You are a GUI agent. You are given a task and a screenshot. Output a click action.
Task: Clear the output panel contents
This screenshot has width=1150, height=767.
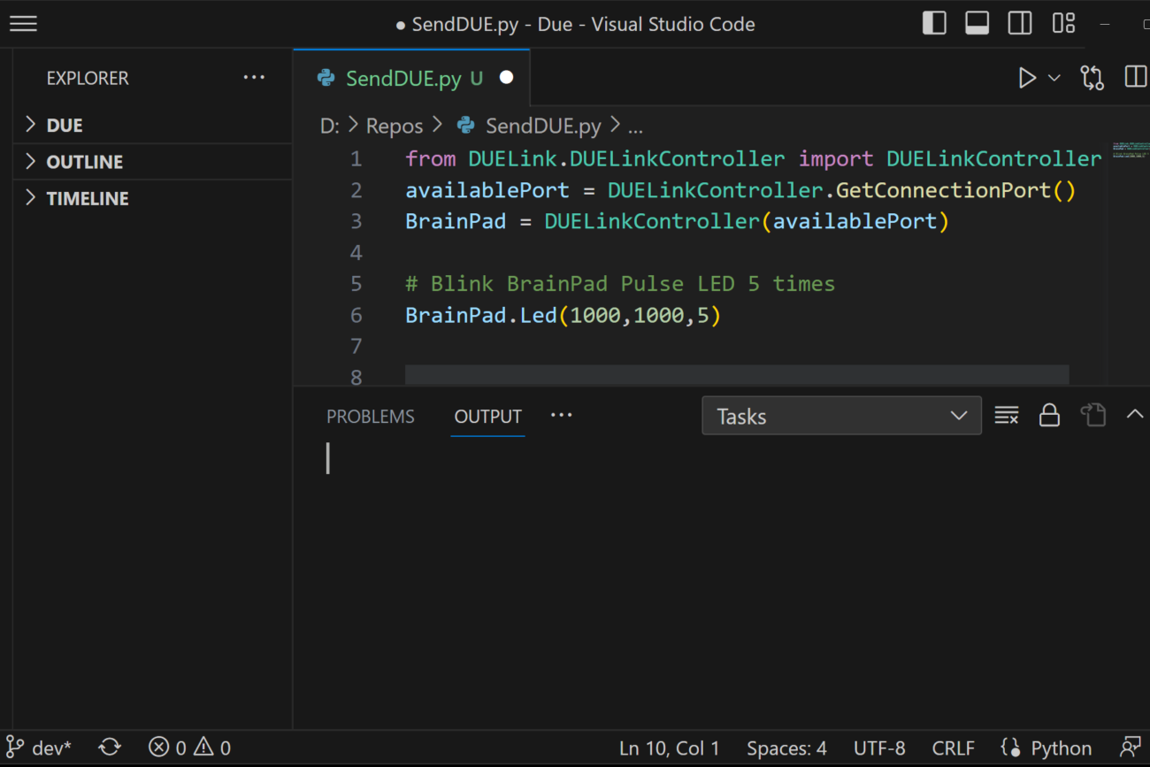pyautogui.click(x=1006, y=416)
